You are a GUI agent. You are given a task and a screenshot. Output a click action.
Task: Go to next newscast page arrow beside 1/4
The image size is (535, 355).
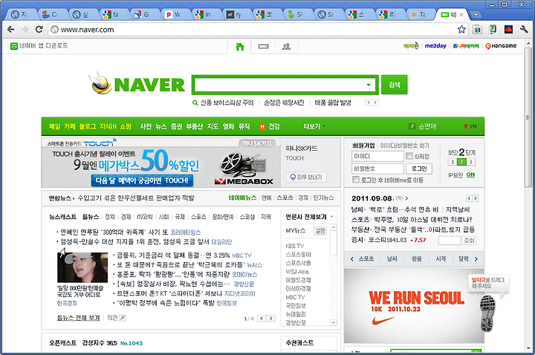pyautogui.click(x=271, y=318)
